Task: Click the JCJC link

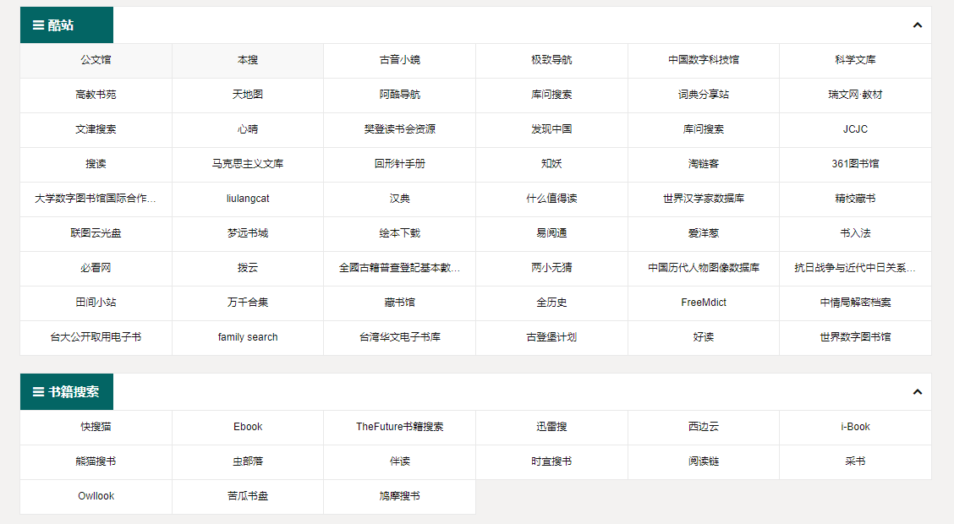Action: (x=855, y=129)
